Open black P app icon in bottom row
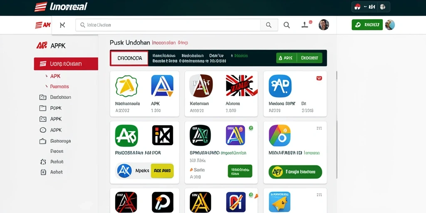 (163, 202)
